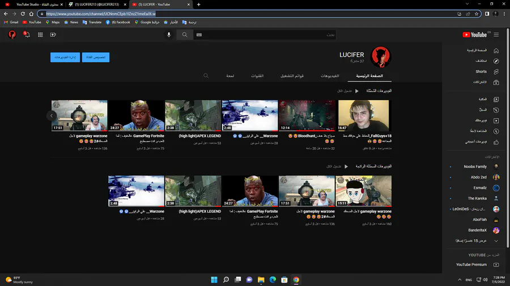Image resolution: width=510 pixels, height=286 pixels.
Task: Select the channel Channels tab
Action: (x=257, y=76)
